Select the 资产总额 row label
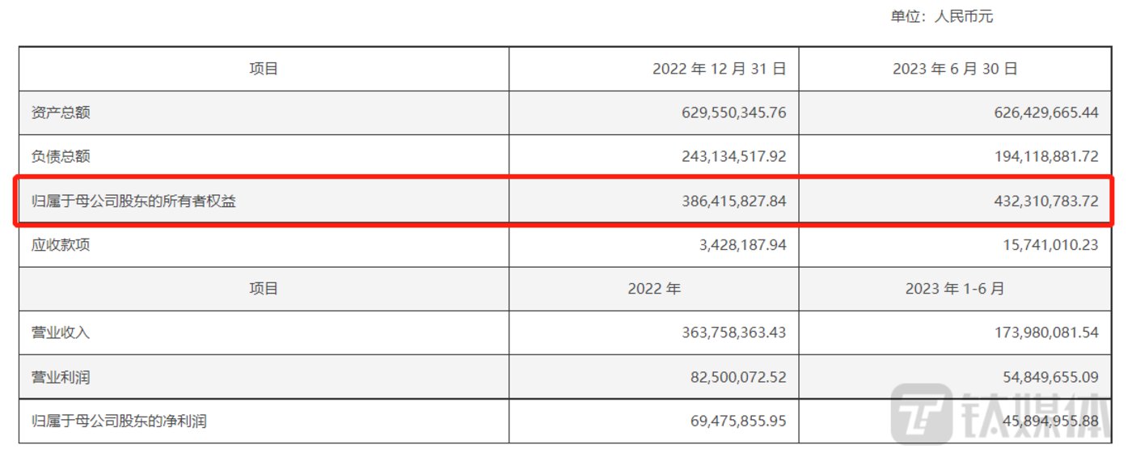 click(61, 112)
